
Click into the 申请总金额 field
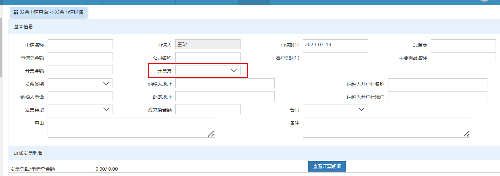pos(80,58)
